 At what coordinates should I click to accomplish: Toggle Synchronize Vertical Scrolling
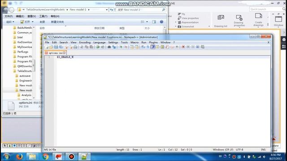click(x=132, y=47)
